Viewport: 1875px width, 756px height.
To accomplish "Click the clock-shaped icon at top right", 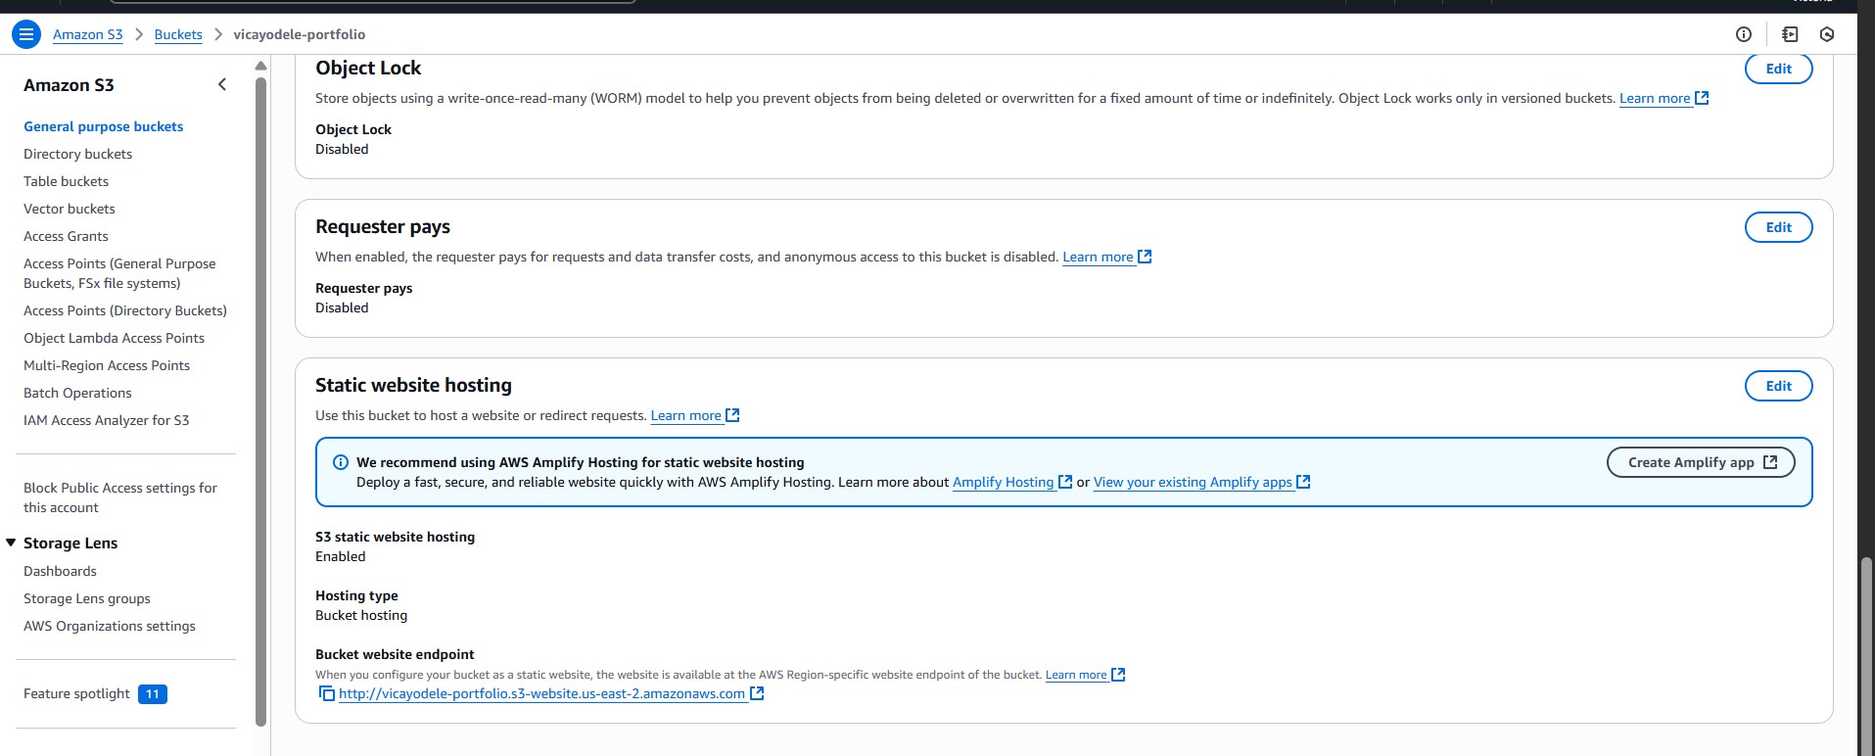I will pos(1827,34).
